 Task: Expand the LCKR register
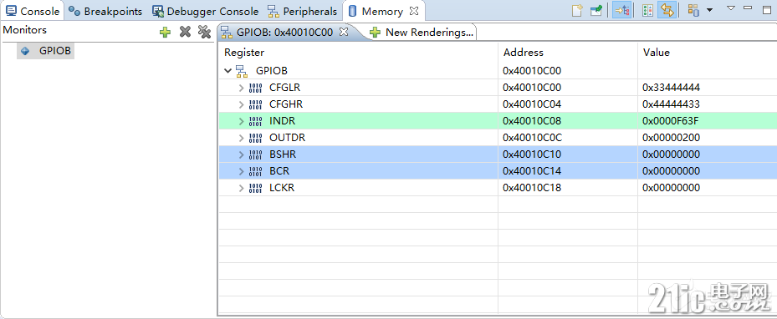(241, 188)
